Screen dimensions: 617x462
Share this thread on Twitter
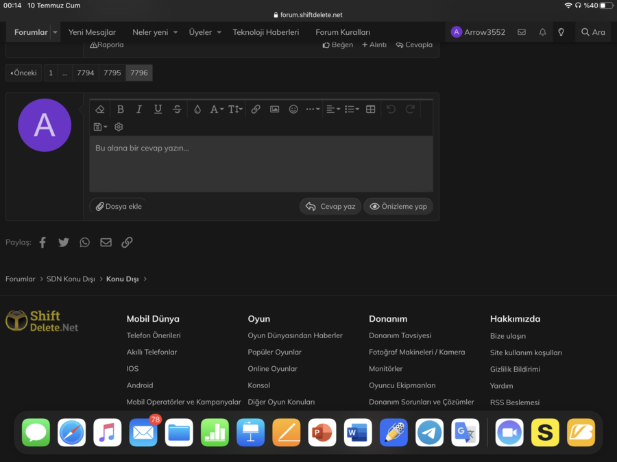[64, 242]
